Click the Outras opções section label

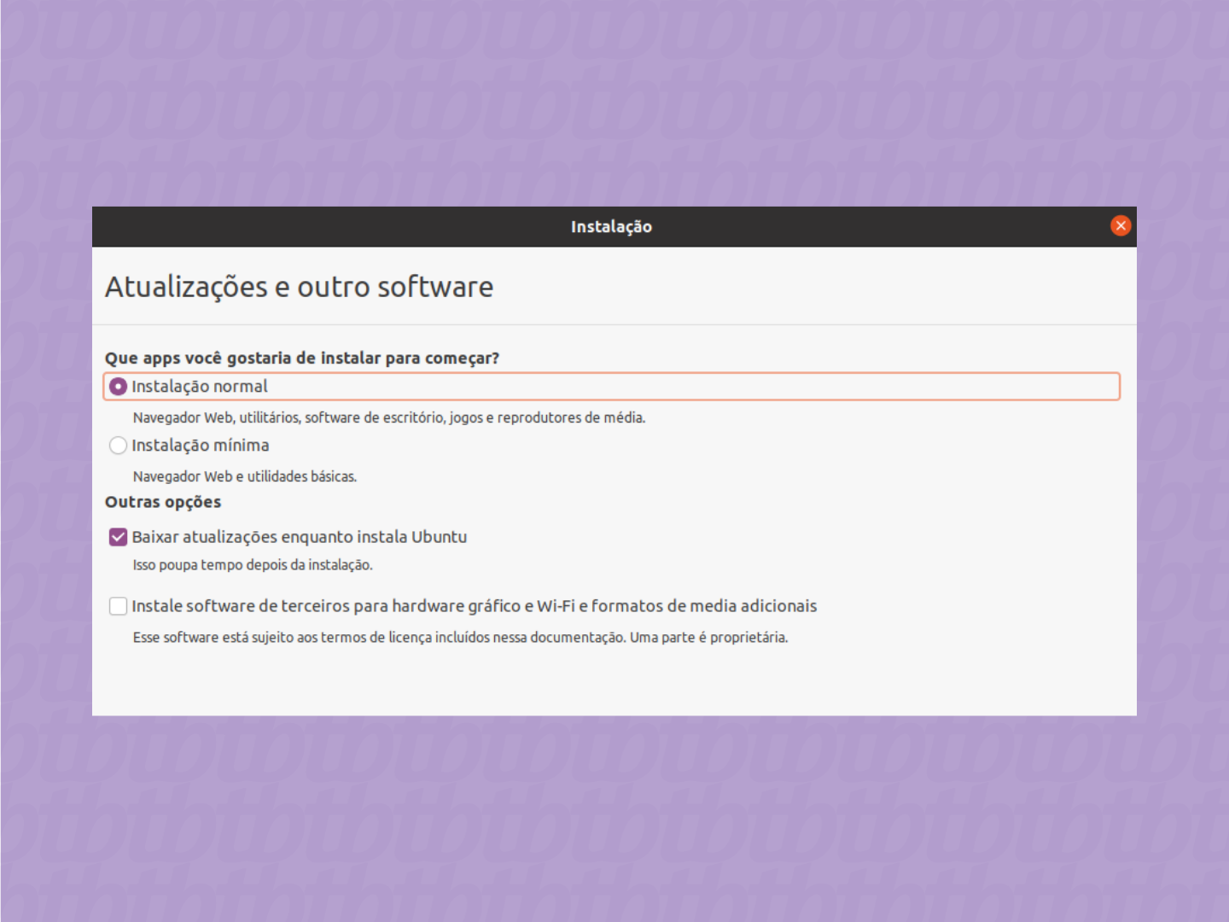click(x=163, y=502)
